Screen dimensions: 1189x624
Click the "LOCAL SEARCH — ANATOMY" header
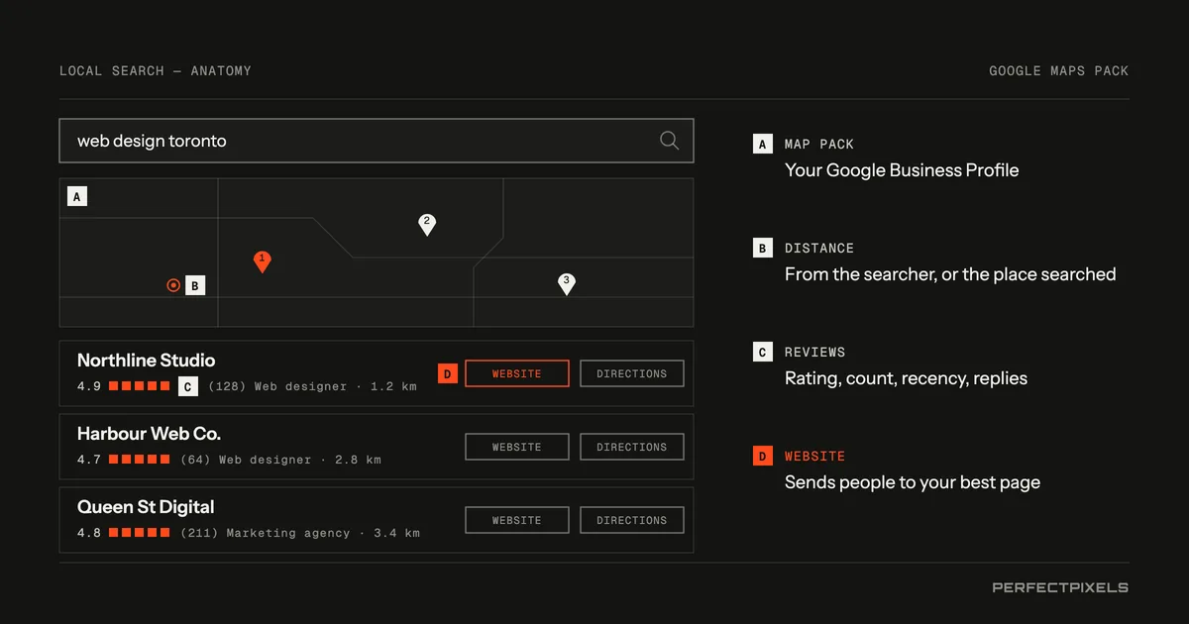156,71
